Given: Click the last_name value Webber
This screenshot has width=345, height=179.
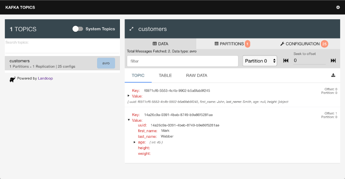Looking at the screenshot, I should pyautogui.click(x=167, y=136).
